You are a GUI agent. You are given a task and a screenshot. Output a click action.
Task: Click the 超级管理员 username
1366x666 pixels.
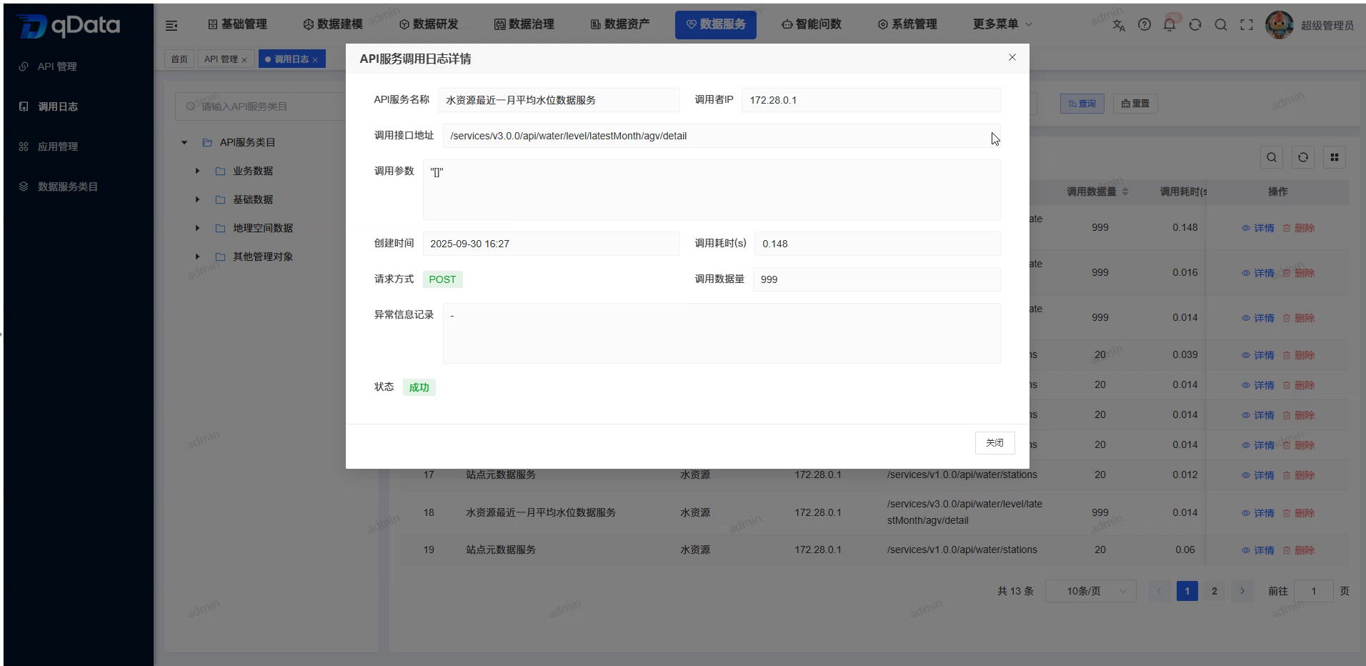(x=1327, y=25)
